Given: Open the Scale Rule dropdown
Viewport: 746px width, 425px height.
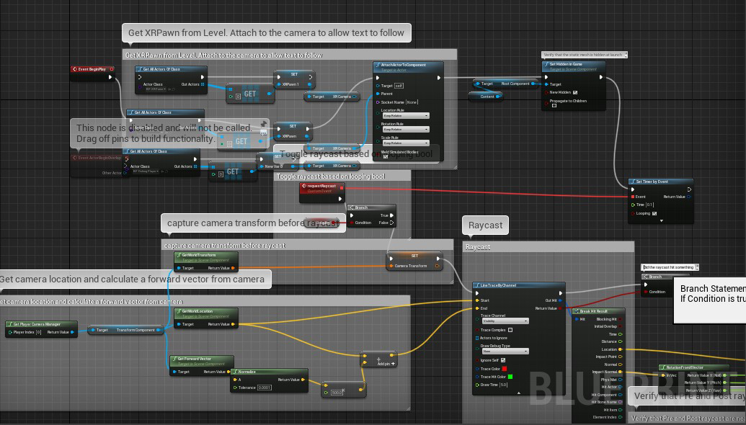Looking at the screenshot, I should click(x=405, y=143).
